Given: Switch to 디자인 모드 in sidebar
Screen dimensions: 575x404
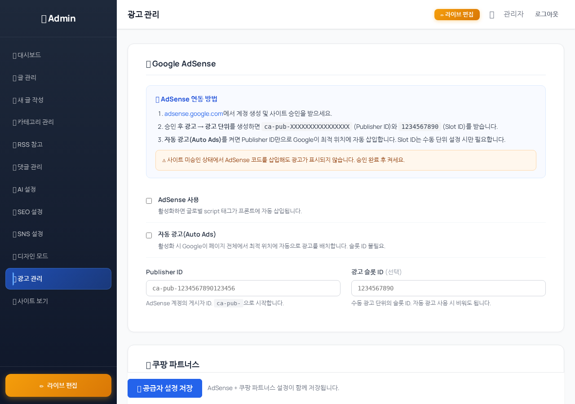Looking at the screenshot, I should (31, 256).
